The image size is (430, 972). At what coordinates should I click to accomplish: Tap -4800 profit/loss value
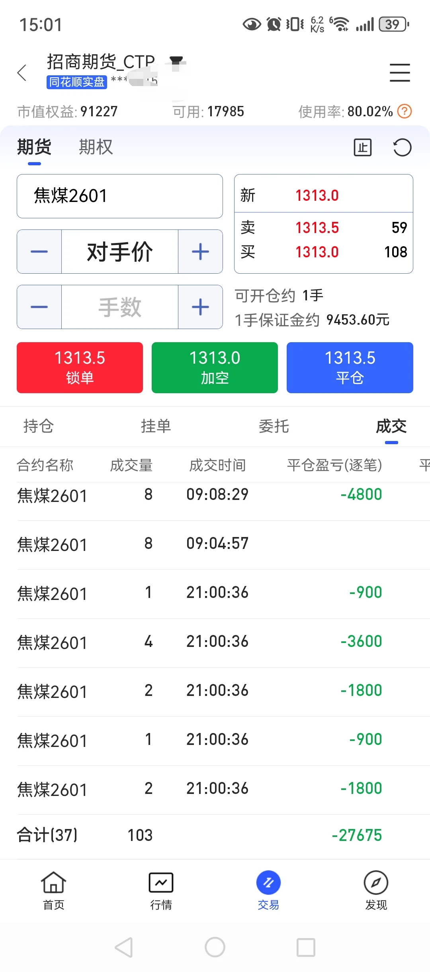[x=361, y=494]
